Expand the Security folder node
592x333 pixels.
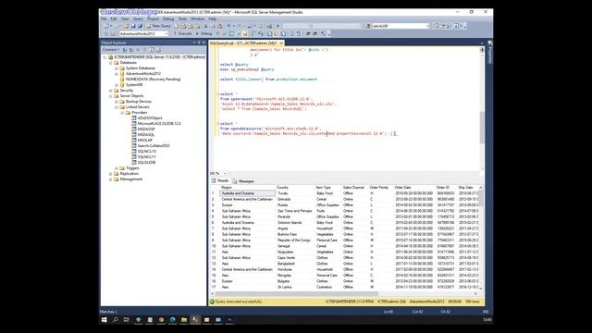(x=111, y=91)
